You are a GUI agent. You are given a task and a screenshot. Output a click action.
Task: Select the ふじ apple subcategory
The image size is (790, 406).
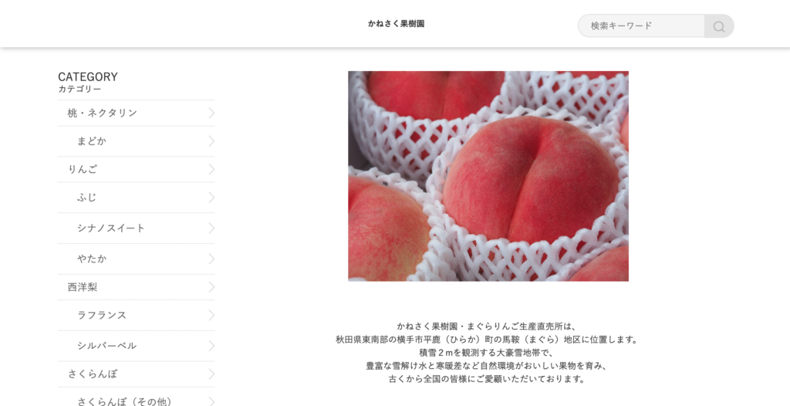click(136, 198)
